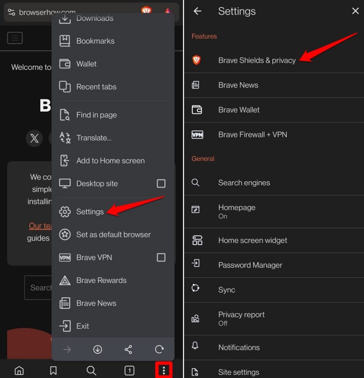Open the tab switcher showing 1 tab
This screenshot has width=364, height=378.
click(x=129, y=371)
